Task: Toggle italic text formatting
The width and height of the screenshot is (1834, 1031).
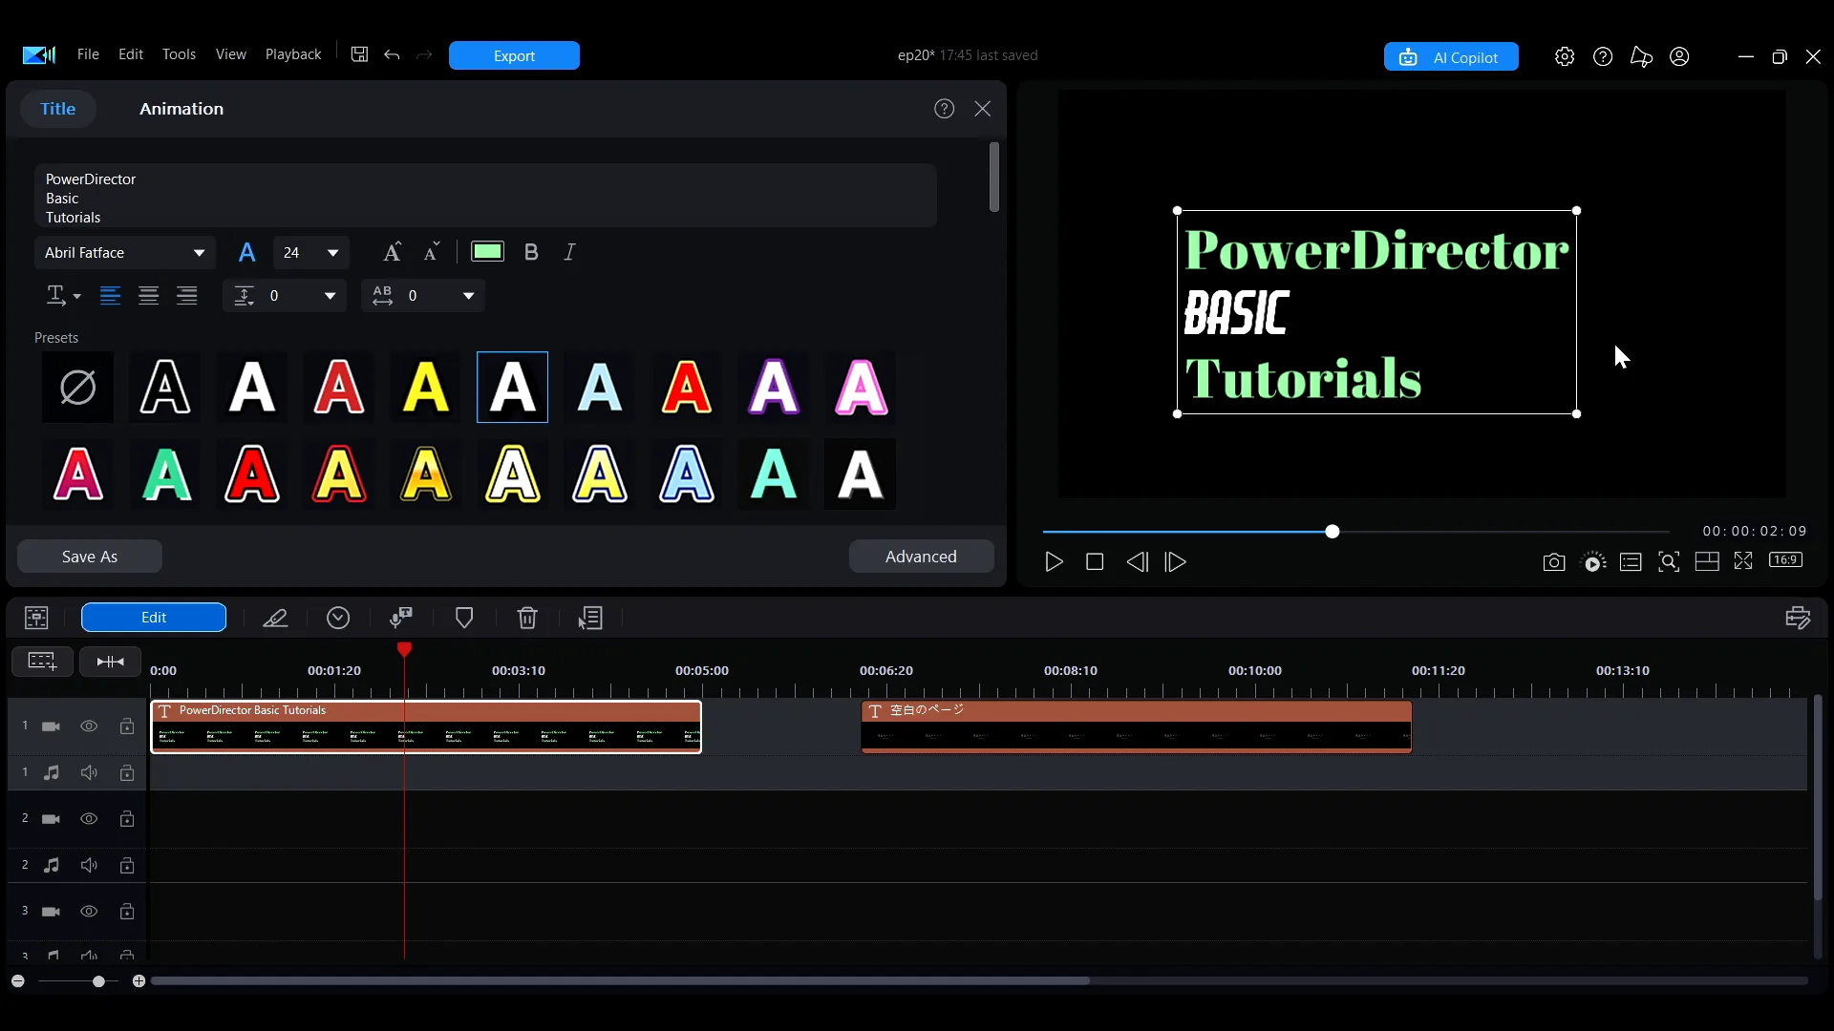Action: (570, 252)
